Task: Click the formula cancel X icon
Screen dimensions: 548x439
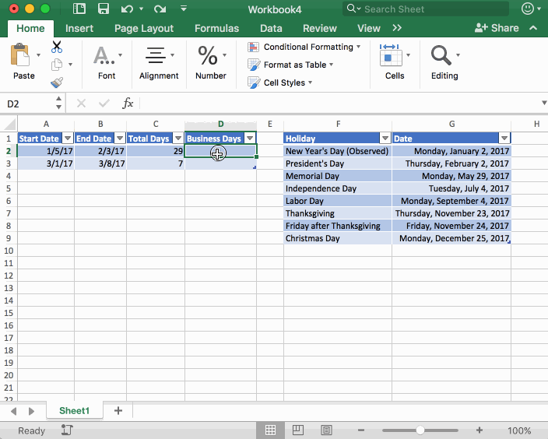Action: point(81,104)
